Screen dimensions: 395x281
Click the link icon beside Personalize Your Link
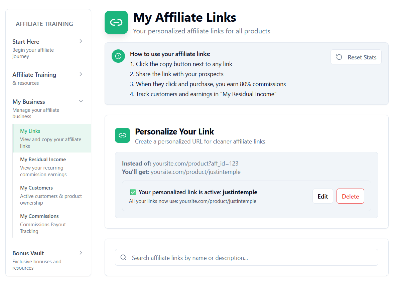click(122, 135)
